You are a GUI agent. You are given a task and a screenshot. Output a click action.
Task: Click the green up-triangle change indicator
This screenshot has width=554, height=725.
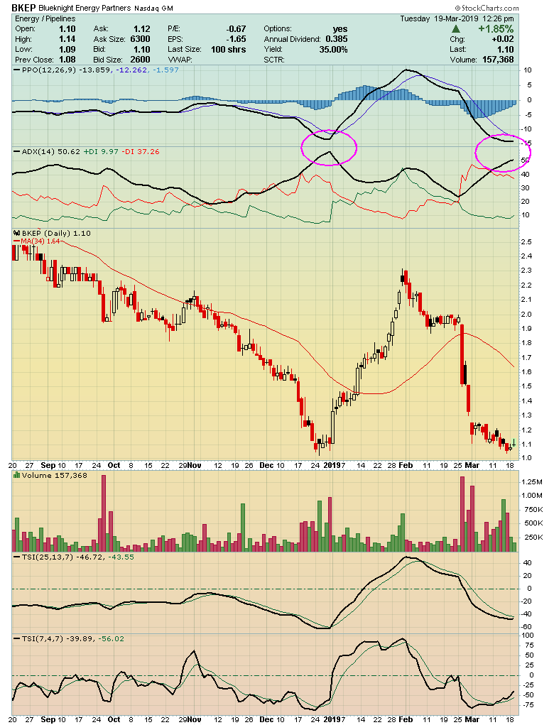click(455, 29)
